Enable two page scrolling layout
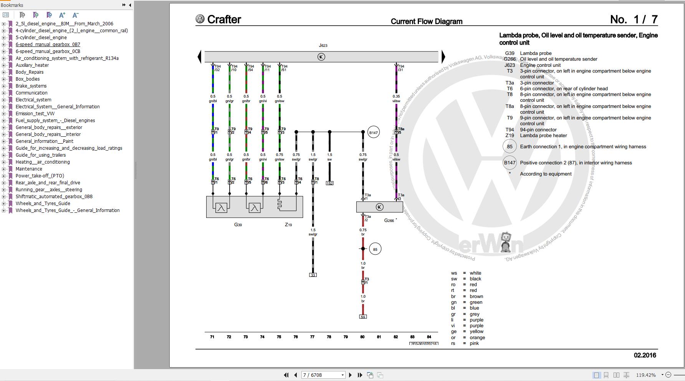 click(627, 375)
